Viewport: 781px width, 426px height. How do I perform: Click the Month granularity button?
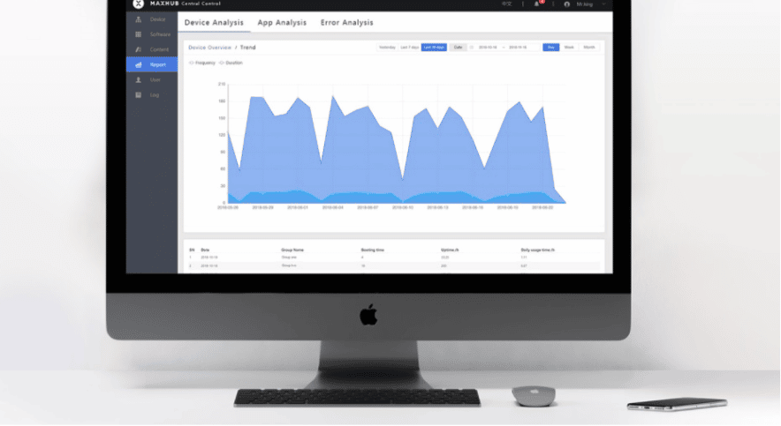tap(588, 47)
